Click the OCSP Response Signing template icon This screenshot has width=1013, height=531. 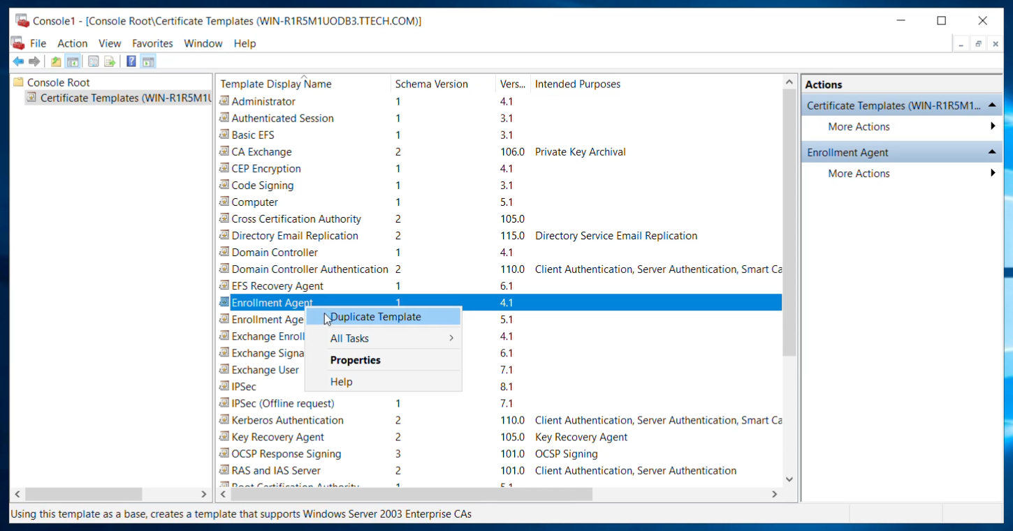pyautogui.click(x=224, y=452)
